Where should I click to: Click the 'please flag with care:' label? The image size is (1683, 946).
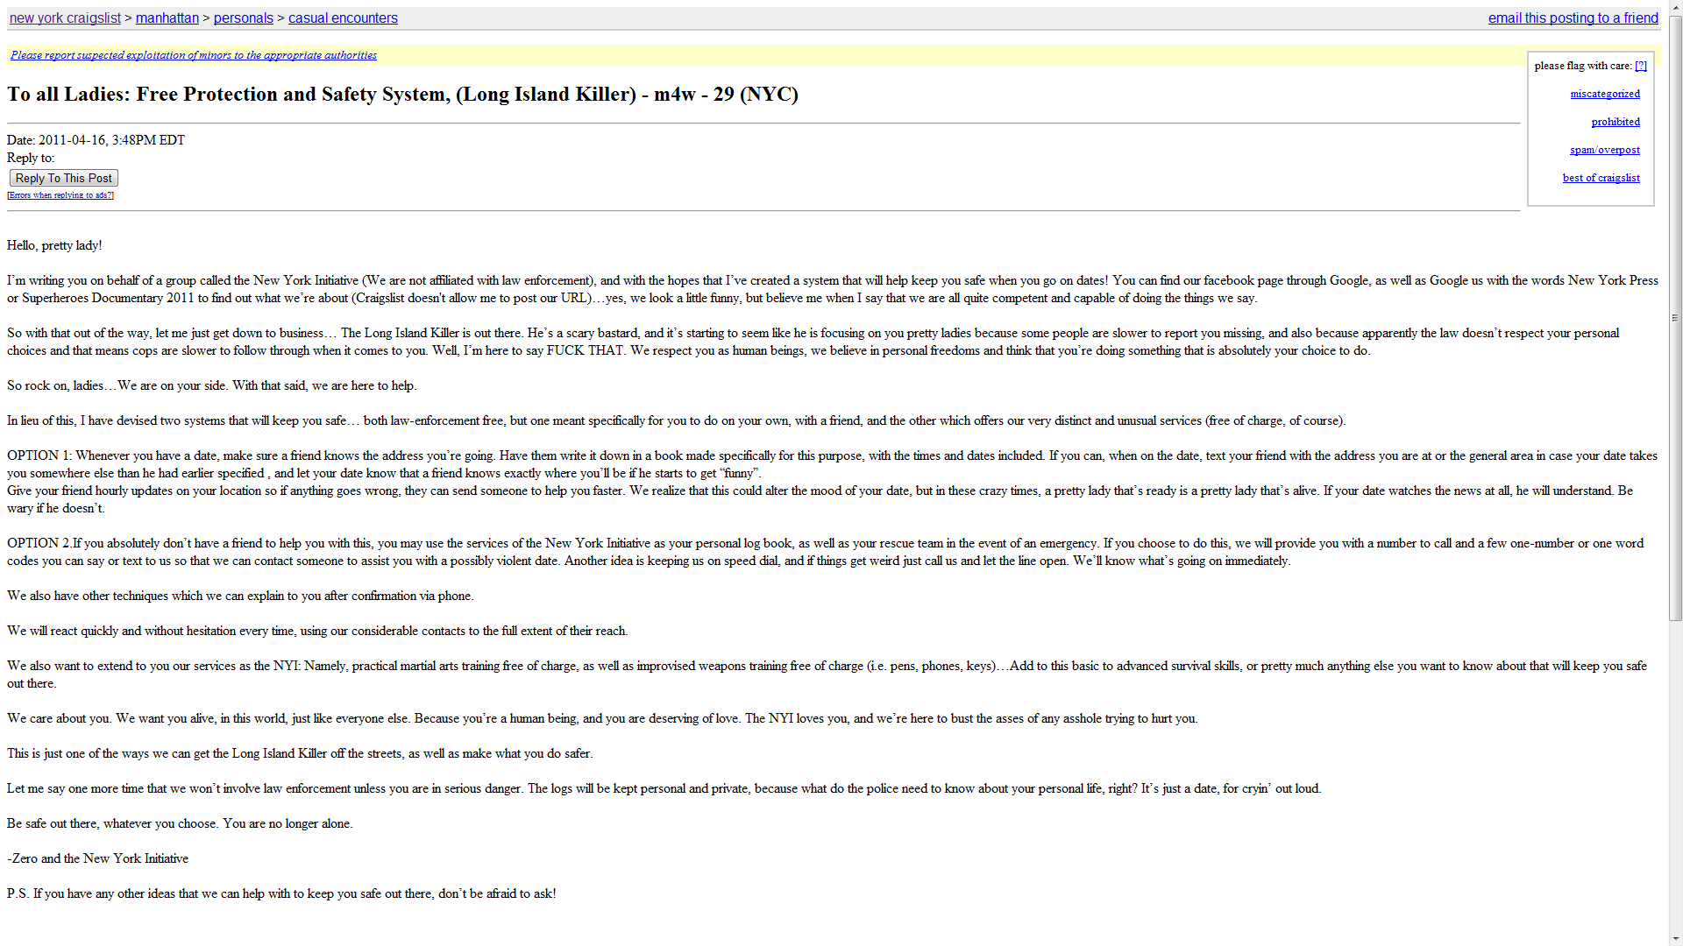pos(1583,66)
